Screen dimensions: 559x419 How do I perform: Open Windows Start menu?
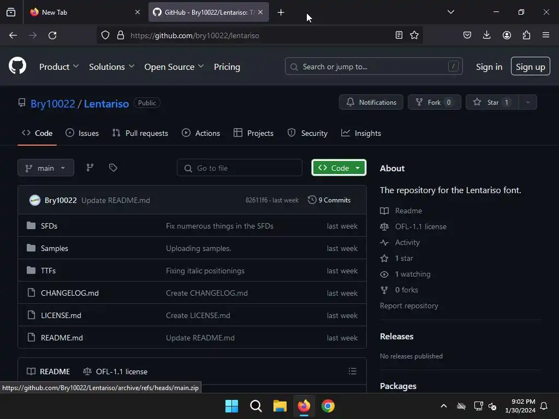tap(231, 406)
